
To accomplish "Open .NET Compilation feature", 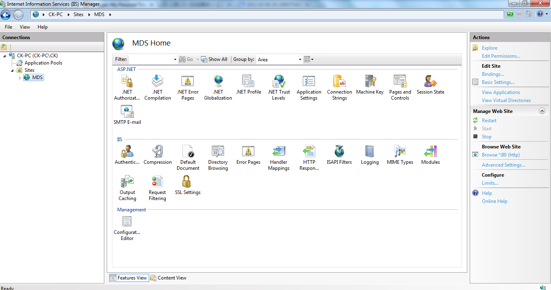I will [x=158, y=88].
